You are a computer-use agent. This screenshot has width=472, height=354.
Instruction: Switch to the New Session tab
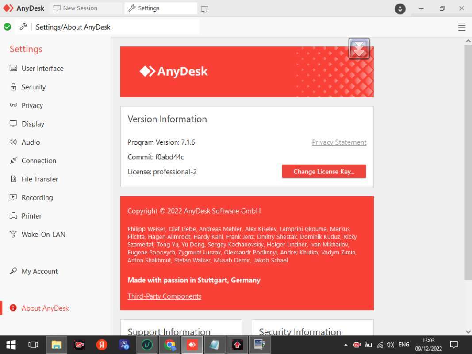coord(81,8)
